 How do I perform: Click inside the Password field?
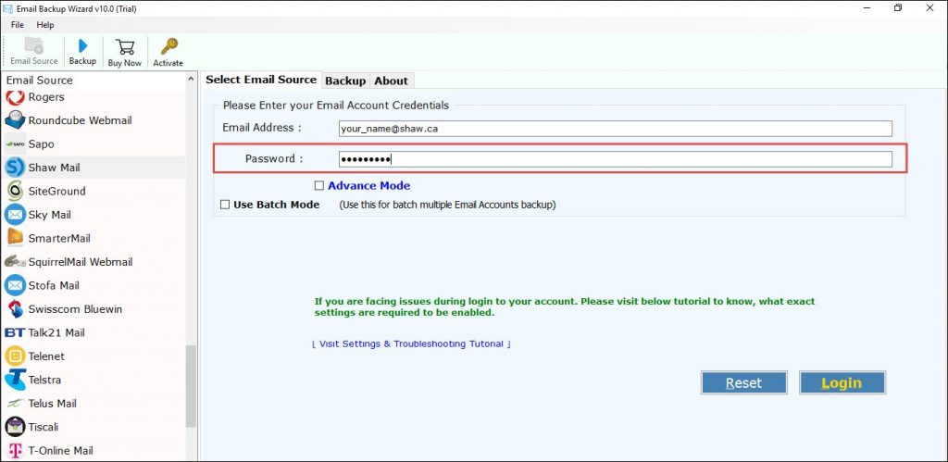(x=615, y=159)
